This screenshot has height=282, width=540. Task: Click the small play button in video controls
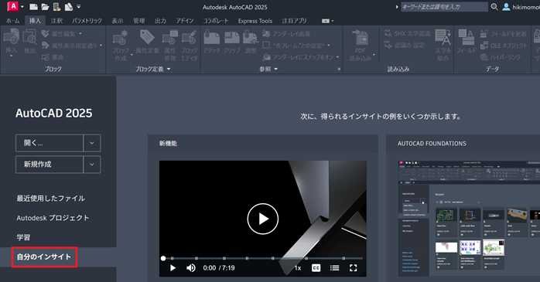(173, 268)
